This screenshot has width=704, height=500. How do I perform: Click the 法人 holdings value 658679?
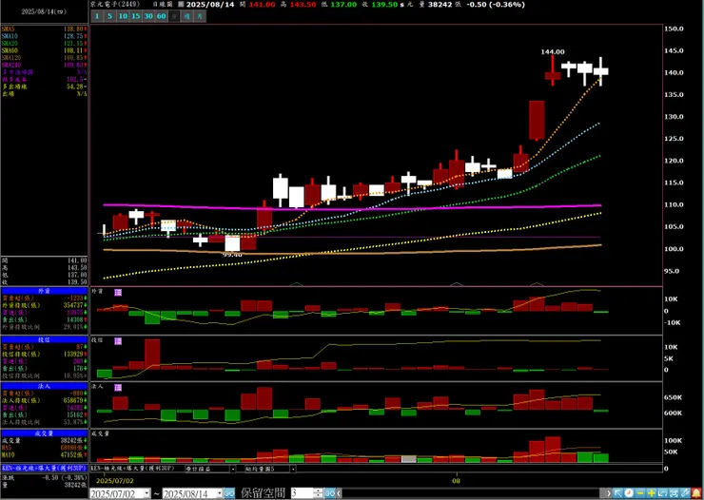tap(73, 400)
